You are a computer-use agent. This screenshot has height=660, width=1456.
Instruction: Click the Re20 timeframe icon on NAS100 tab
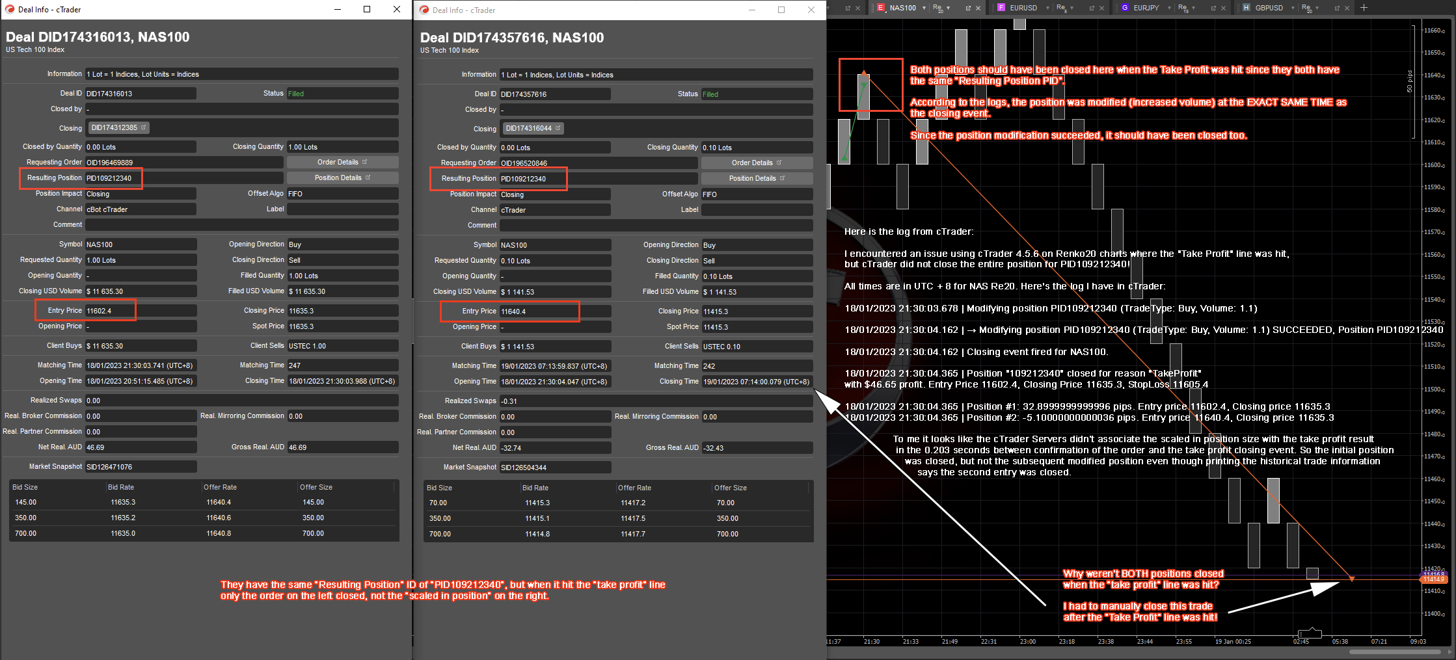coord(938,8)
